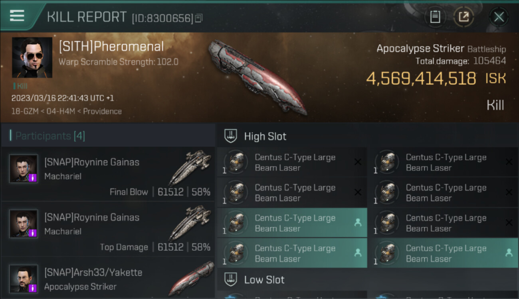The height and width of the screenshot is (299, 519).
Task: Open the hamburger menu icon
Action: [x=17, y=16]
